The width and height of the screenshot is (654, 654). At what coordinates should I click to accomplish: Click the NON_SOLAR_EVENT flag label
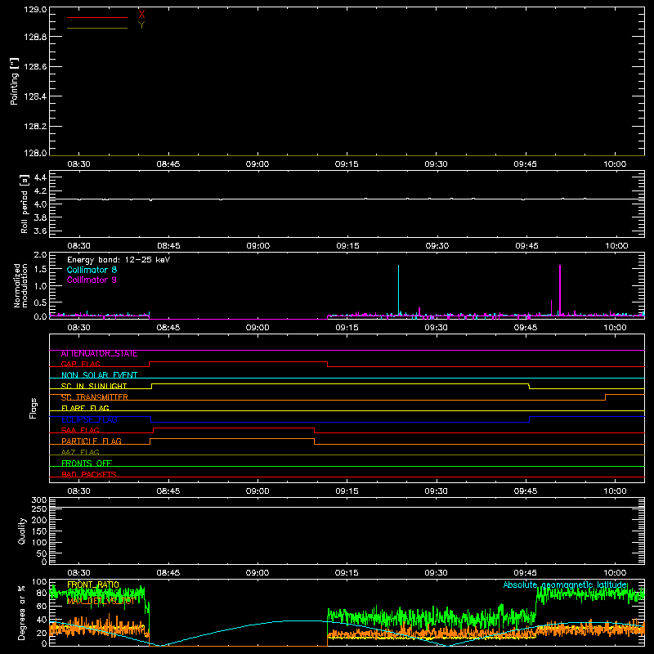pyautogui.click(x=99, y=375)
